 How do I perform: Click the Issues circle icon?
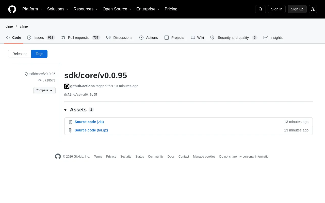(x=29, y=38)
